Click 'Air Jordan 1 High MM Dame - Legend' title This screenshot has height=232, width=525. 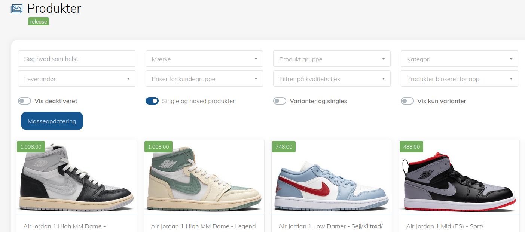[x=203, y=226]
